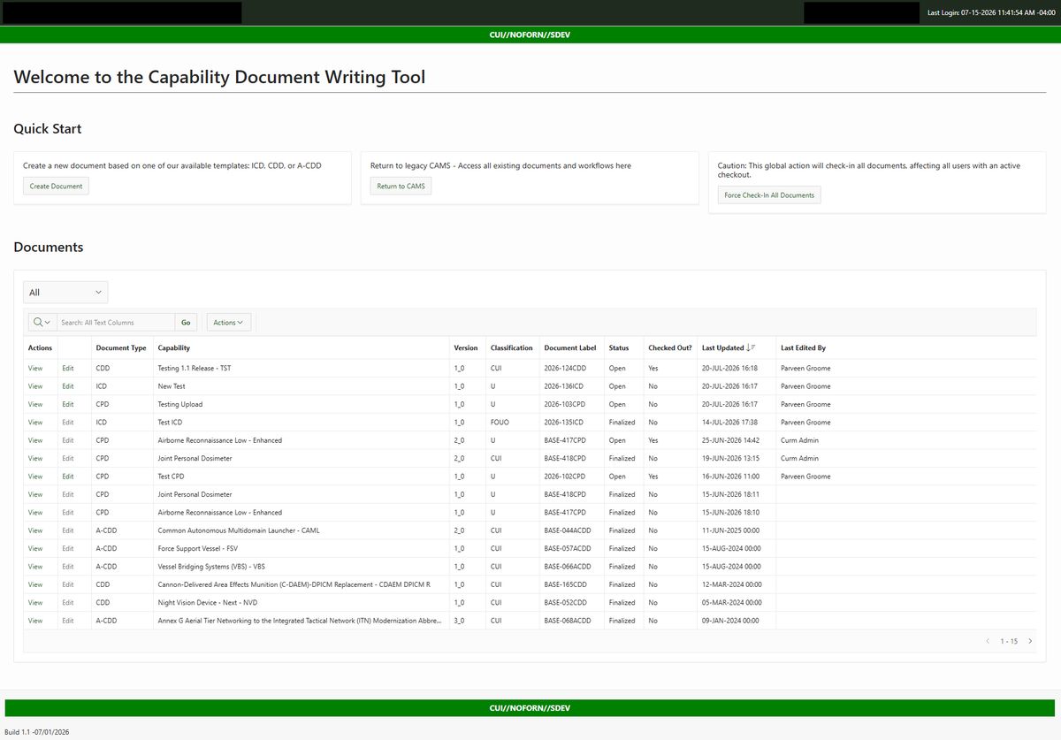View the Test CPD document

click(35, 477)
